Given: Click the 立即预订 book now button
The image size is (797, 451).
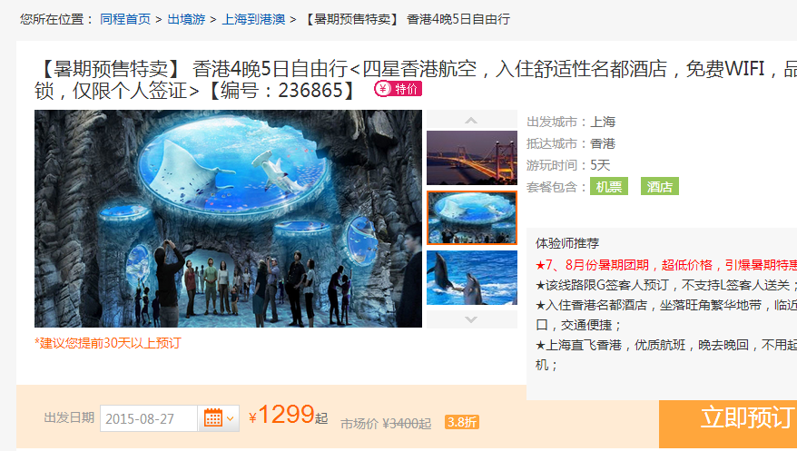Looking at the screenshot, I should [x=728, y=418].
